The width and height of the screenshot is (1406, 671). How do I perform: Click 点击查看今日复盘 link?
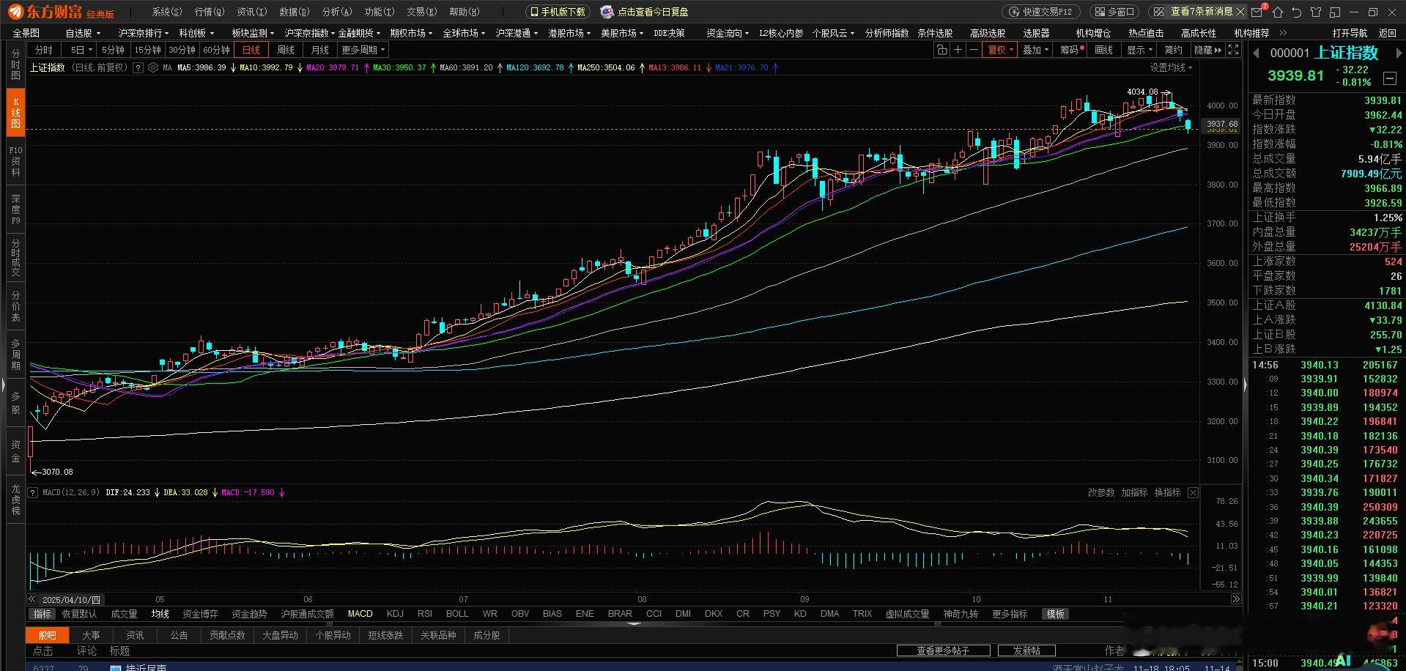click(x=645, y=12)
